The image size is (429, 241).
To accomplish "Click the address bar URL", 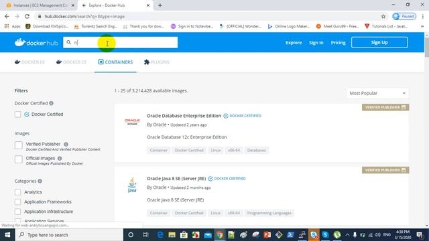I will point(84,16).
